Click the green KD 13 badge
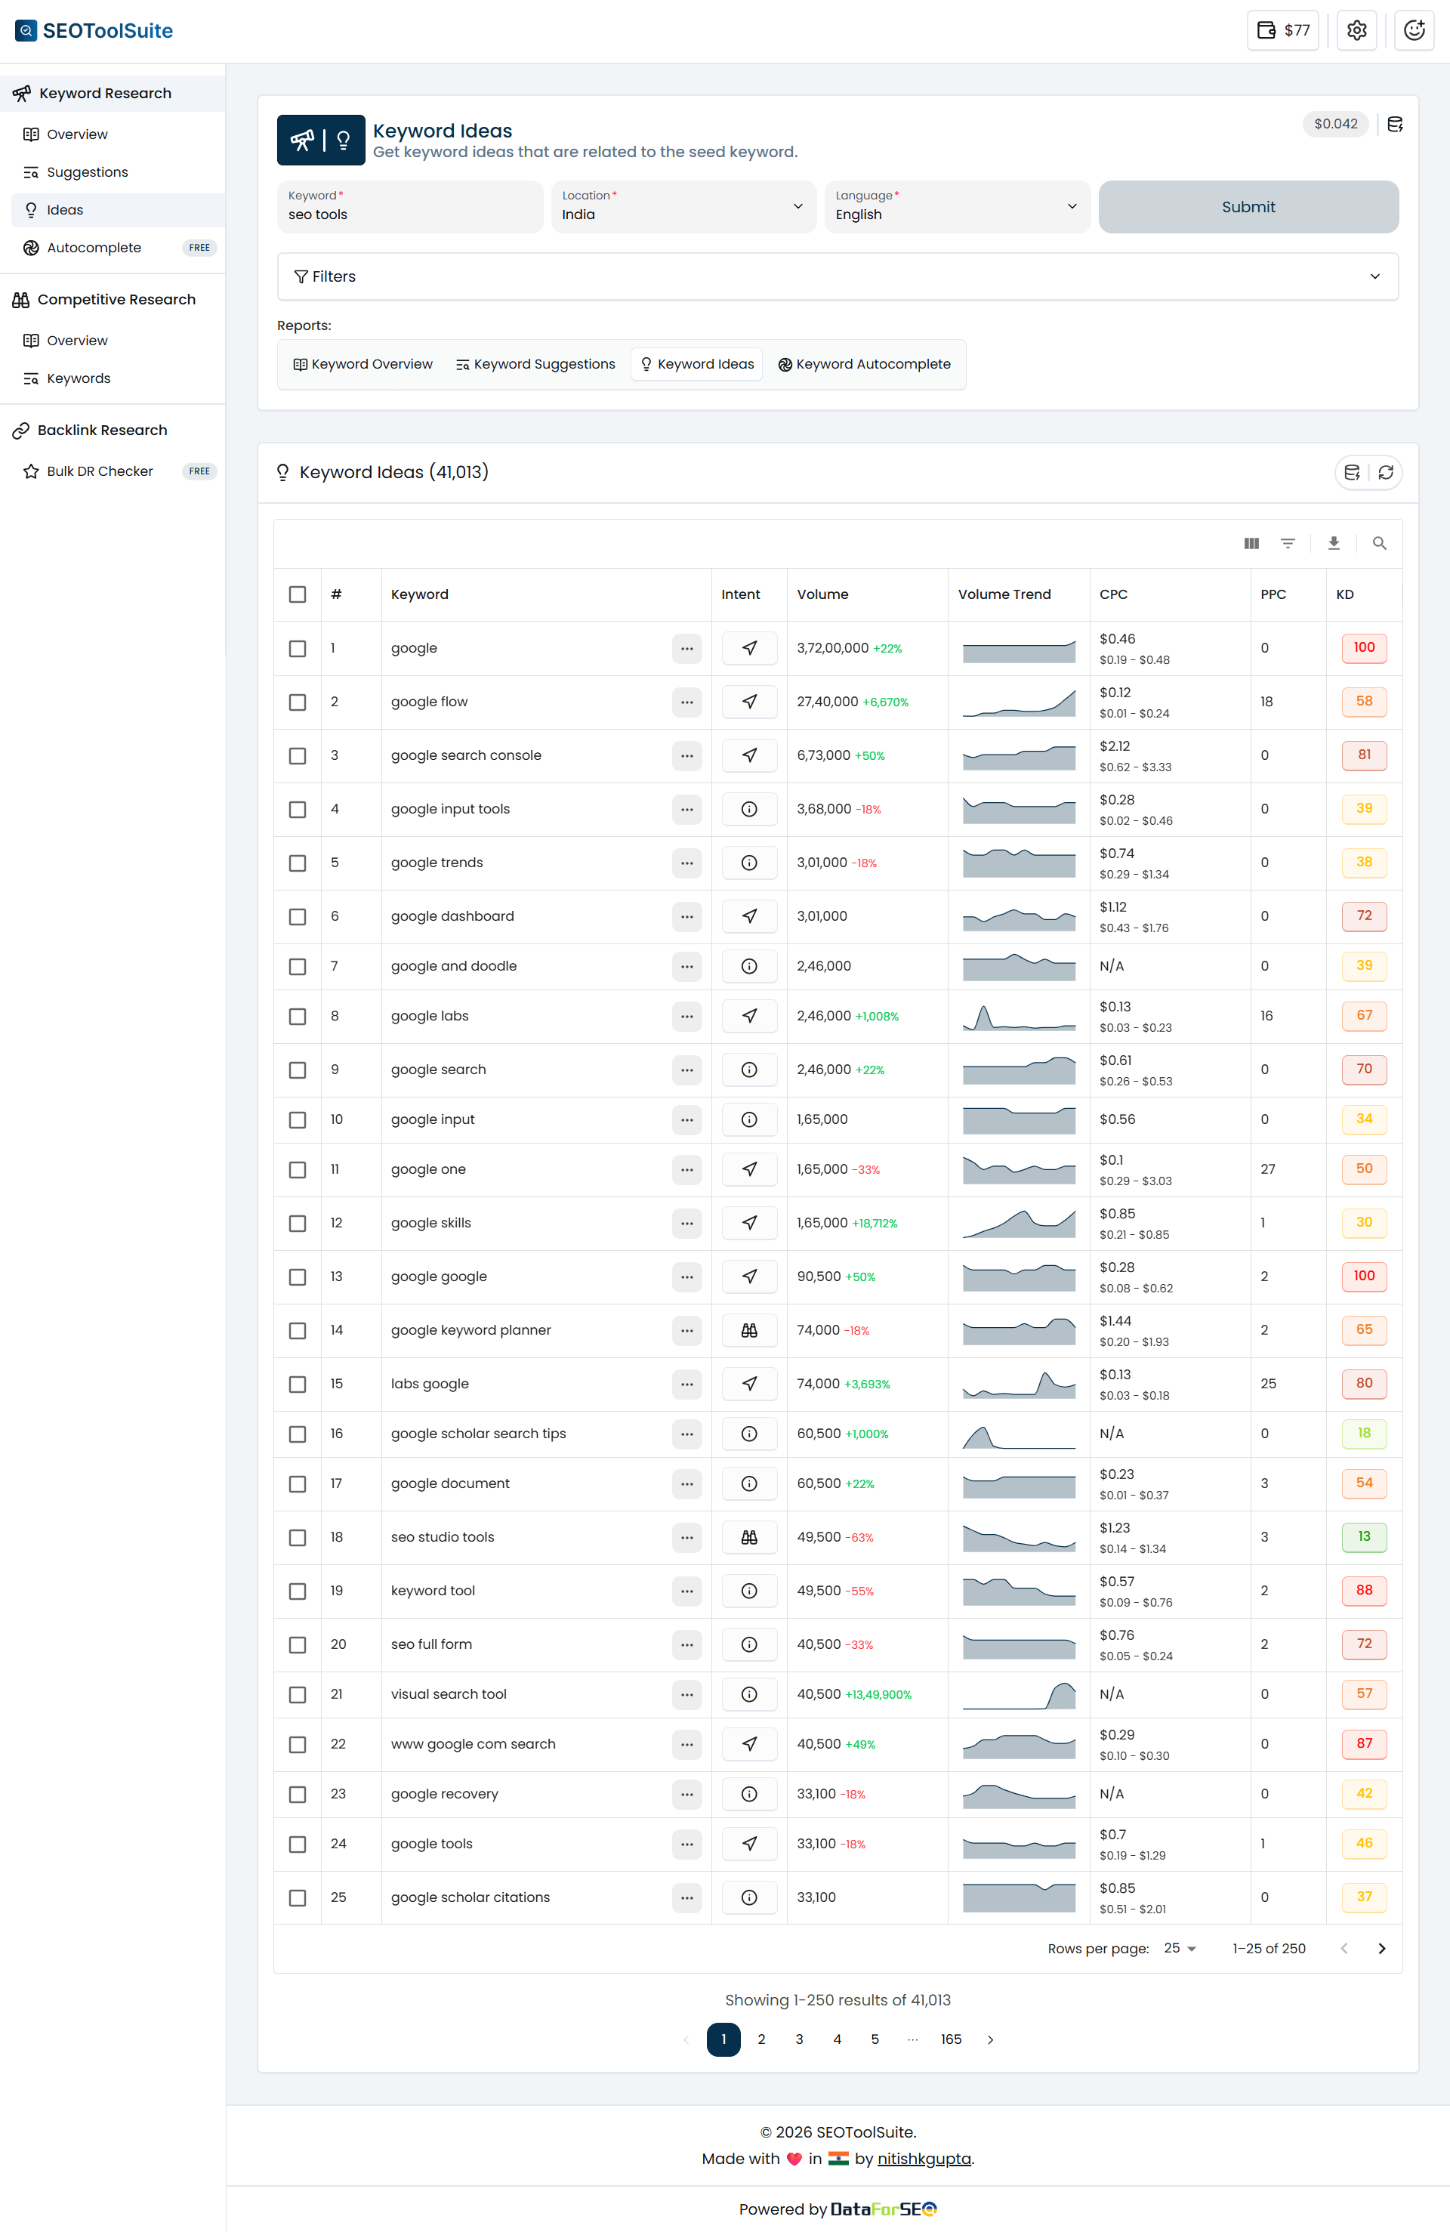The width and height of the screenshot is (1450, 2232). (1364, 1537)
